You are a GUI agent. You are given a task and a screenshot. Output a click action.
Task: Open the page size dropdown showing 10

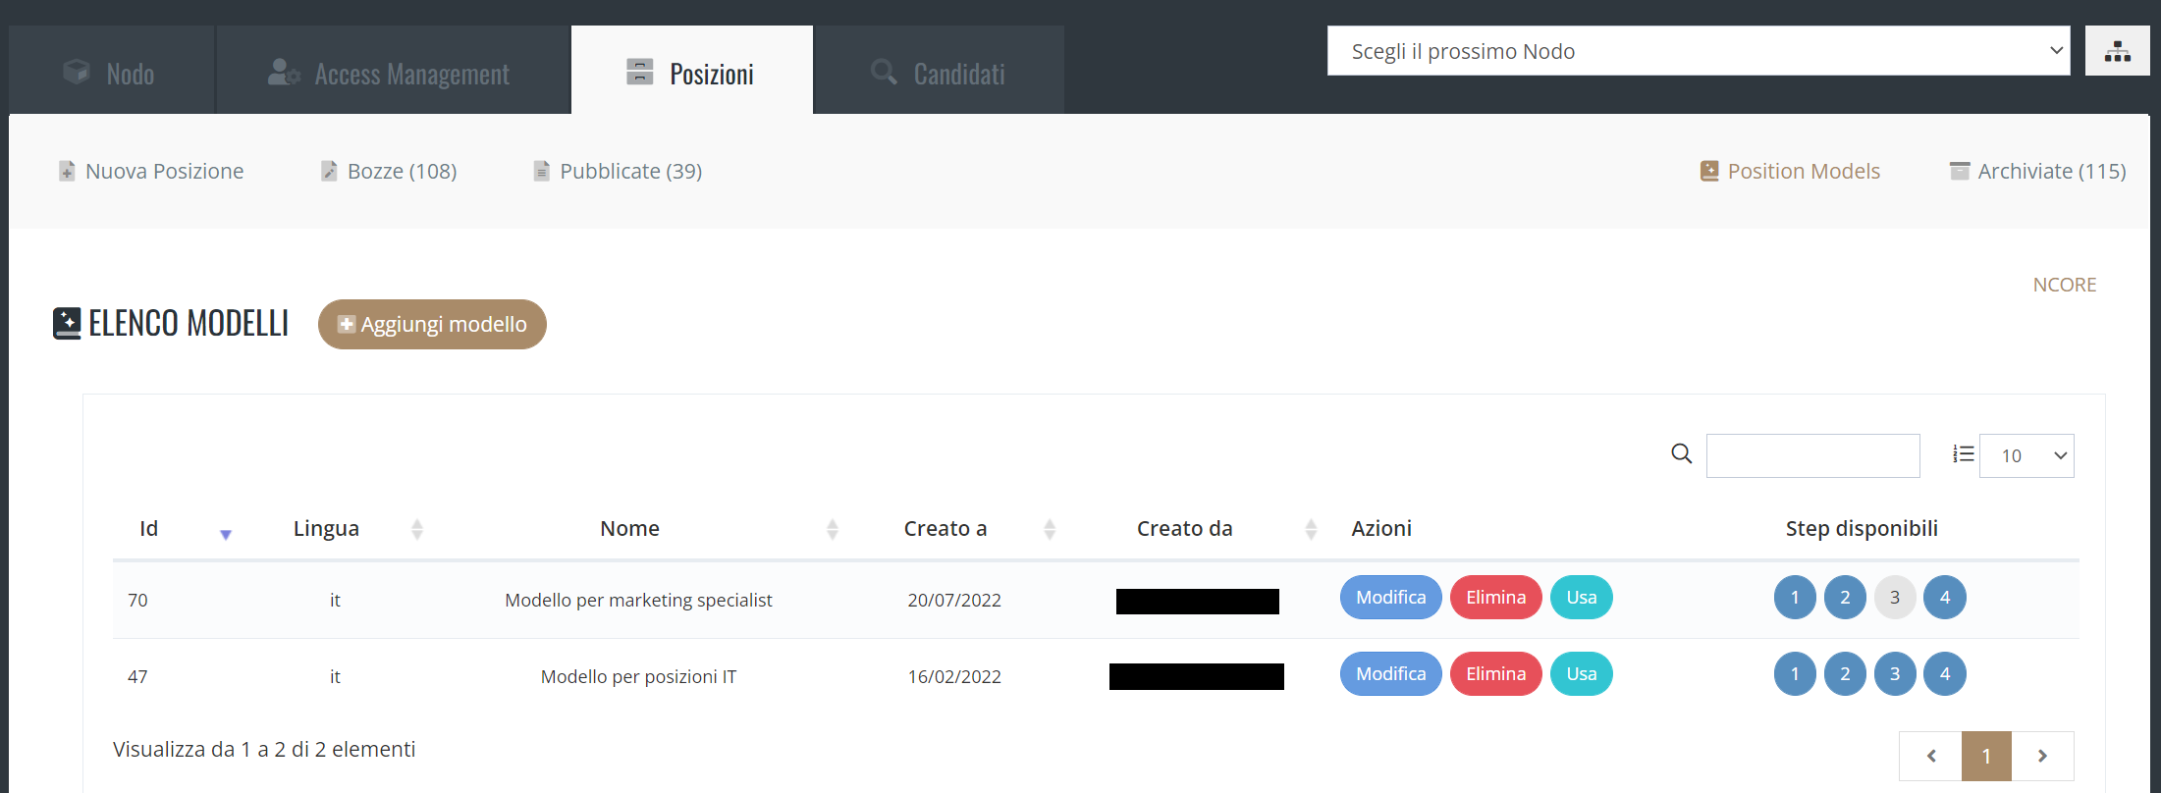[x=2026, y=455]
